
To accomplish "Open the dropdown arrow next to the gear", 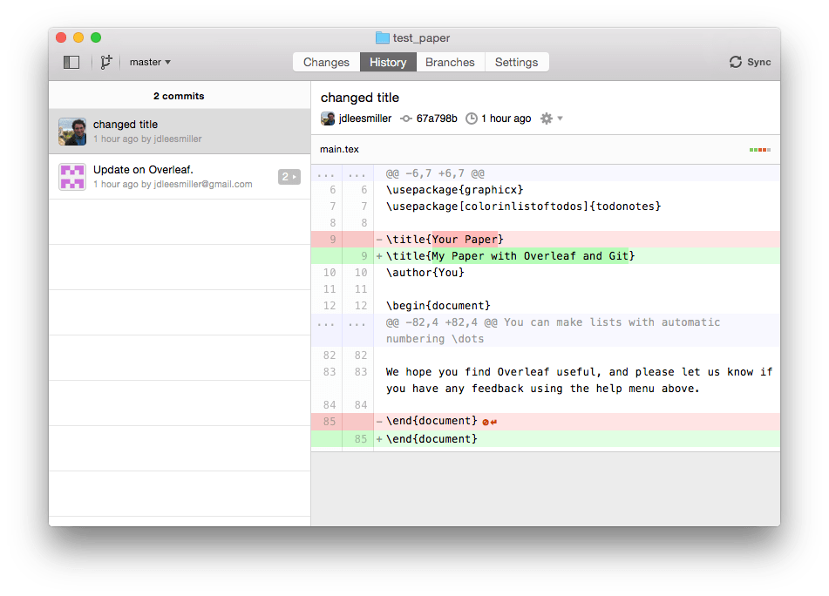I will pos(561,118).
